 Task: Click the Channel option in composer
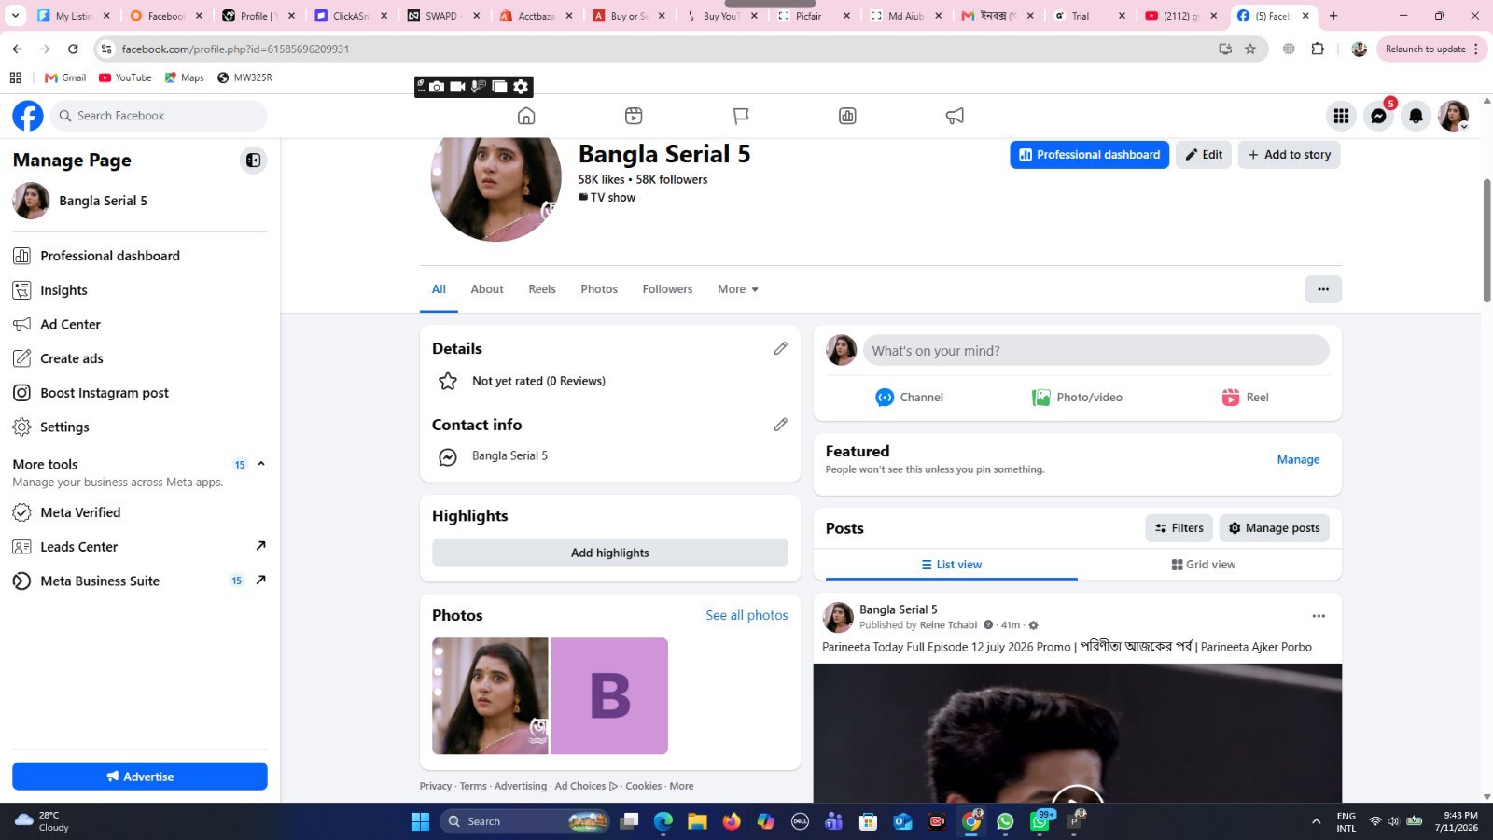(909, 398)
